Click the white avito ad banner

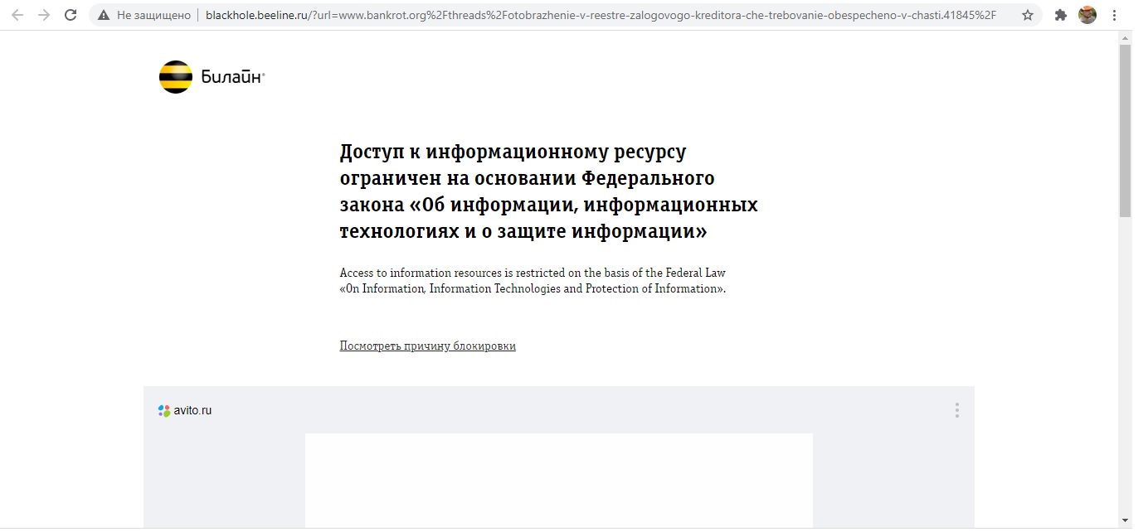point(558,480)
